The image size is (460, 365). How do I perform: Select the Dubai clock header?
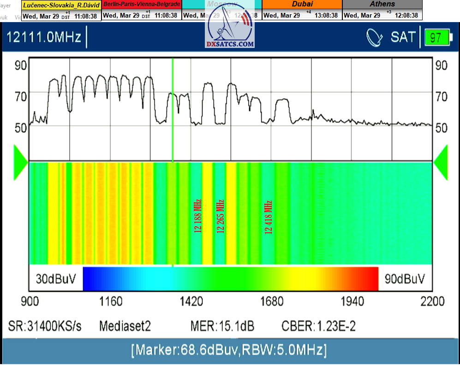[x=302, y=4]
